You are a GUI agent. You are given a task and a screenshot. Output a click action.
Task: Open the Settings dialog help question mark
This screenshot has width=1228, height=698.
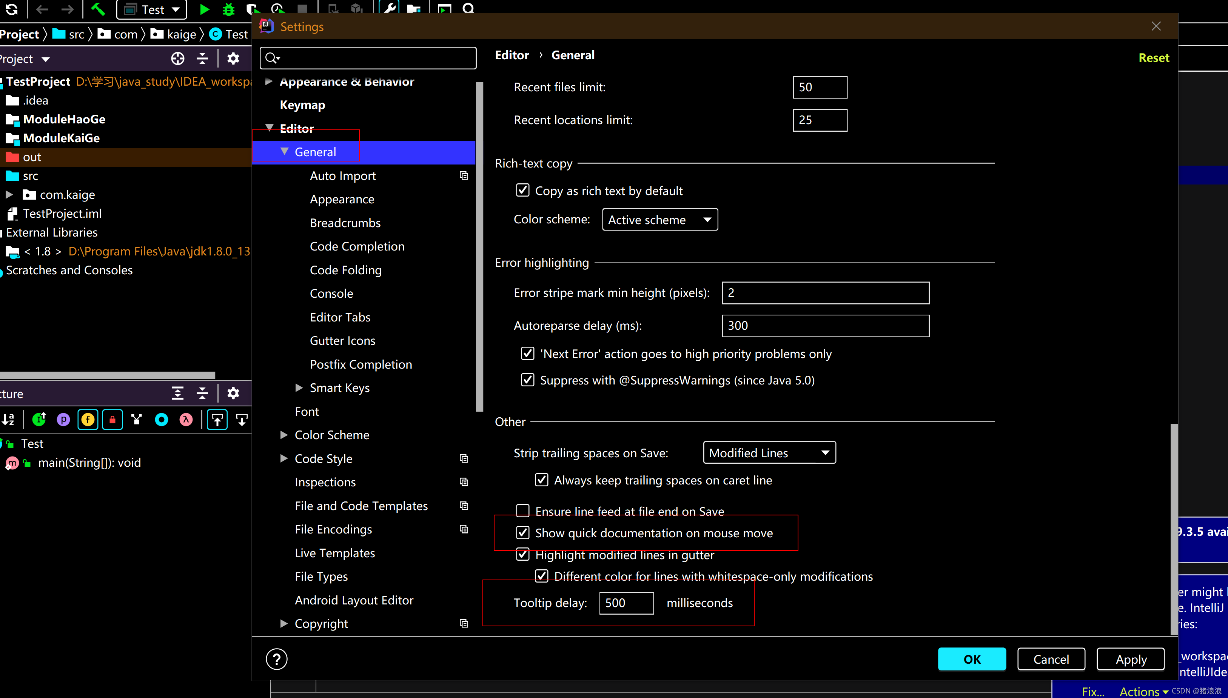coord(277,659)
